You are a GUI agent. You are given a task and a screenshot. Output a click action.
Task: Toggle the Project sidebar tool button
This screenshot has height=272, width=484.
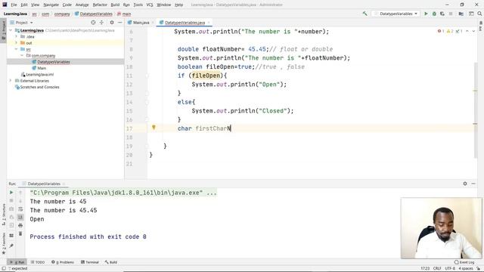(x=3, y=29)
